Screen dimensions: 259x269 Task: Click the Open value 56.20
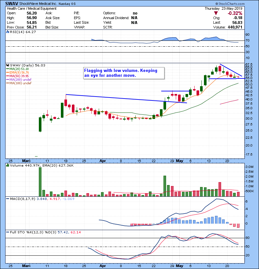32,13
